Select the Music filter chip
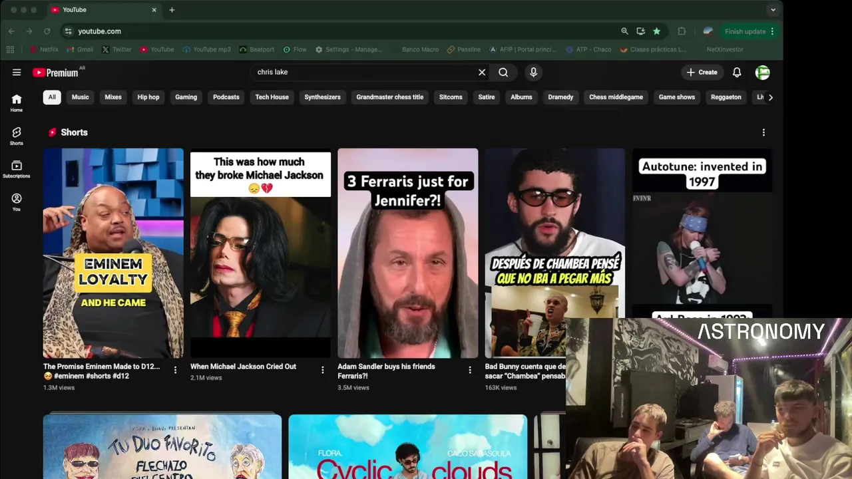Screen dimensions: 852x479 click(x=81, y=97)
